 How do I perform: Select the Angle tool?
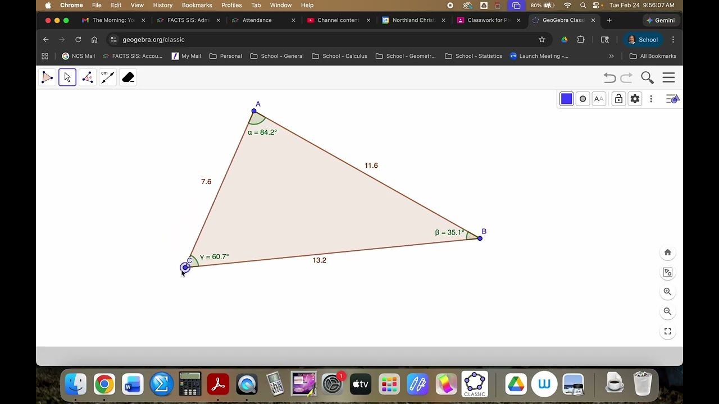pos(88,77)
